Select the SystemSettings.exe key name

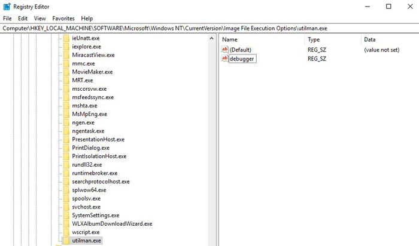click(96, 216)
